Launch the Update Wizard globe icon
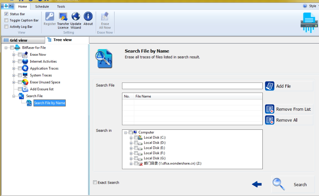 tap(76, 17)
